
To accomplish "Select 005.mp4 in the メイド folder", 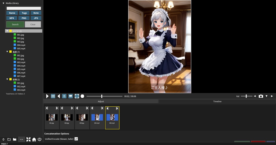I will (21, 49).
